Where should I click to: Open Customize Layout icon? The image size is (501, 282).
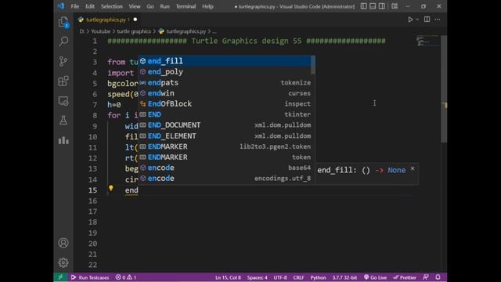[395, 6]
